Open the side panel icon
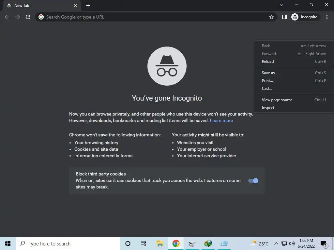This screenshot has height=250, width=334. (x=284, y=17)
